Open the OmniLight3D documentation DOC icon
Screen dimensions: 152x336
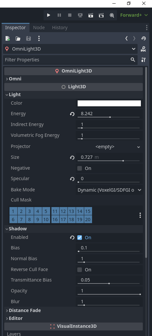pos(143,49)
